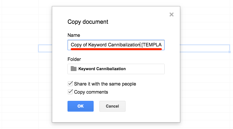
Task: Open the Keyword Cannibalization folder picker
Action: pos(116,69)
